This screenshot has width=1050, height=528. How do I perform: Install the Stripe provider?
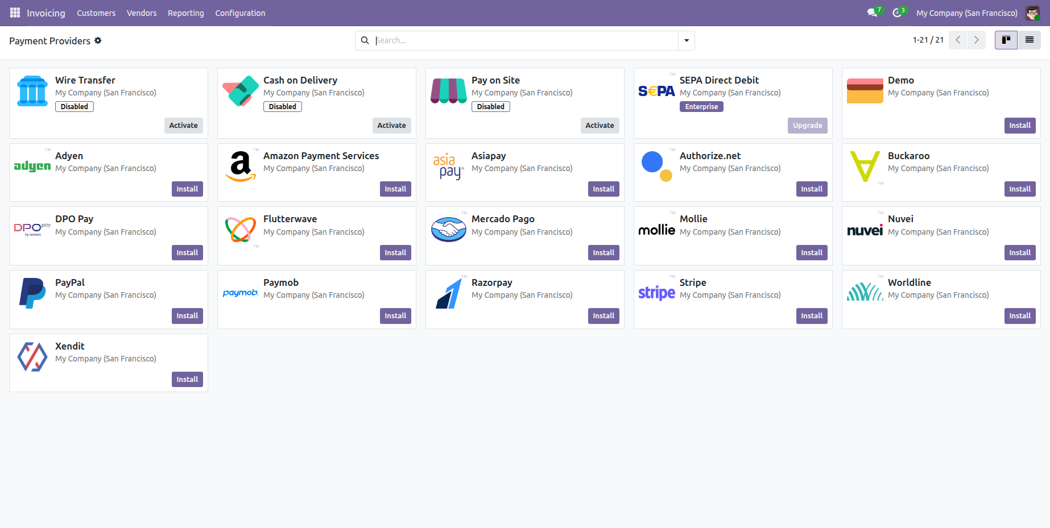812,316
